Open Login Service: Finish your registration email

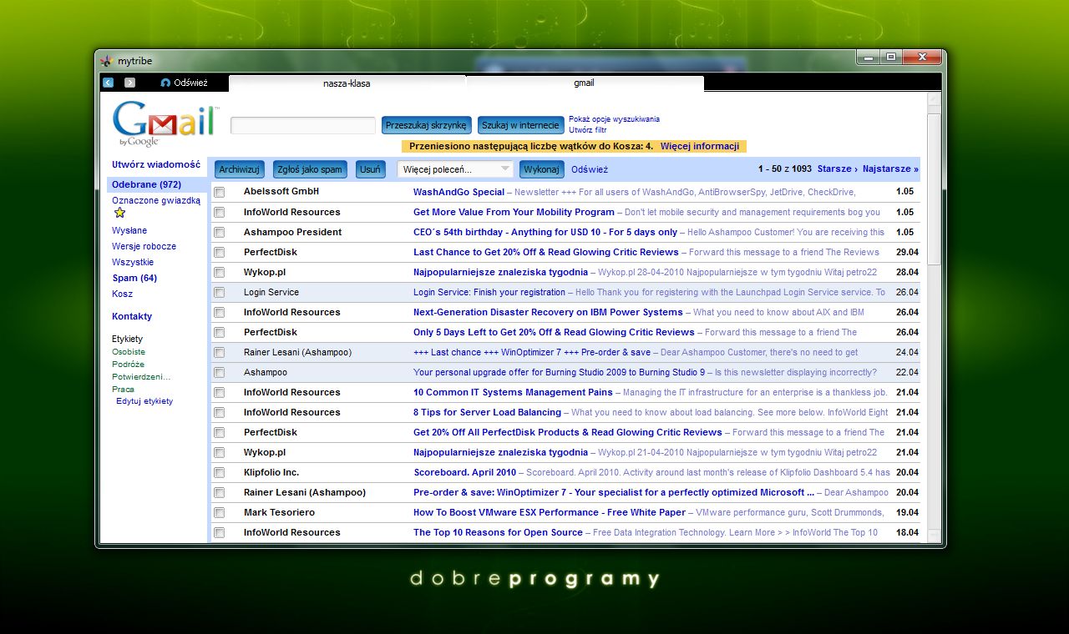click(x=489, y=292)
